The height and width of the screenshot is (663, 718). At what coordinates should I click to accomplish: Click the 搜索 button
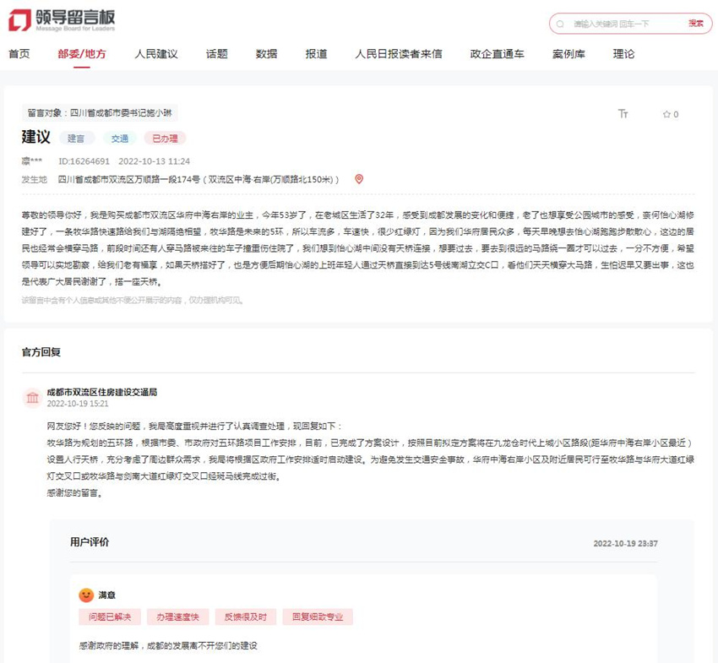pos(695,24)
